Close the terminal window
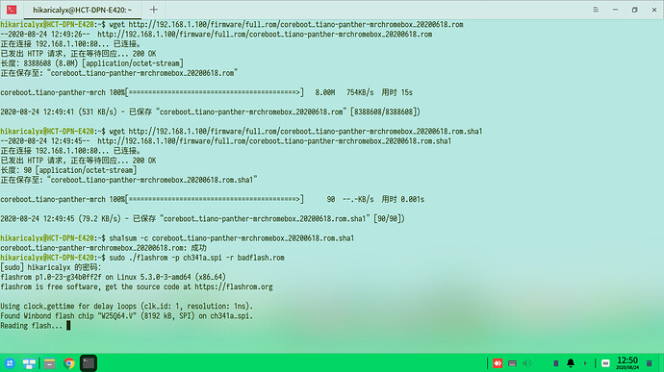 click(654, 10)
